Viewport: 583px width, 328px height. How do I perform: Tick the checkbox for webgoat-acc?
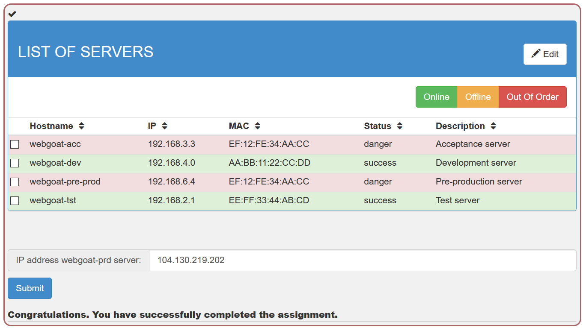coord(15,144)
